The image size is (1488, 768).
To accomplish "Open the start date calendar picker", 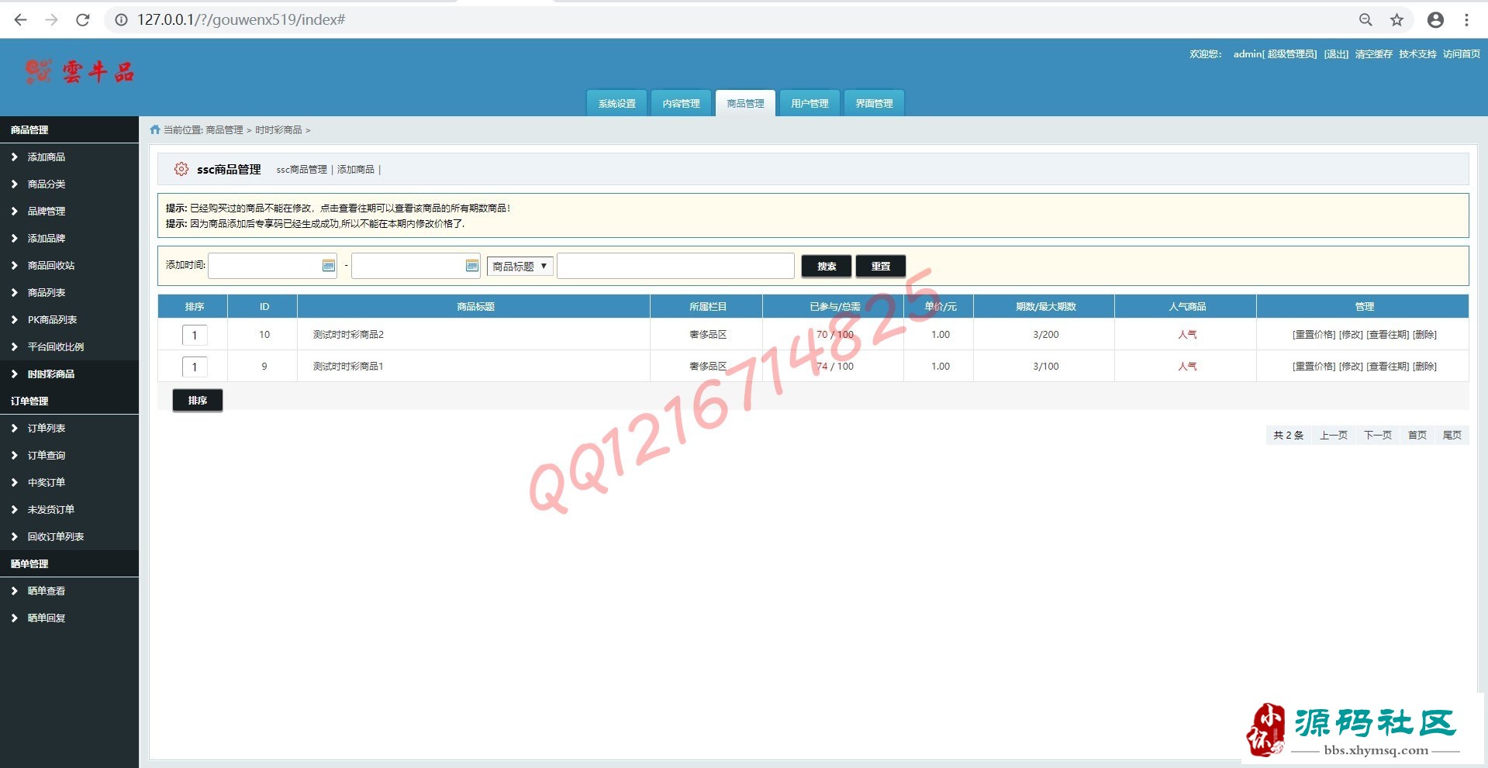I will click(x=329, y=266).
